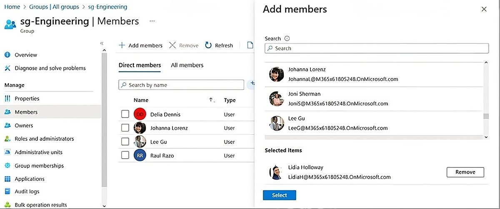Tick the checkbox for Johanna Lorenz
Image resolution: width=500 pixels, height=209 pixels.
tap(125, 128)
